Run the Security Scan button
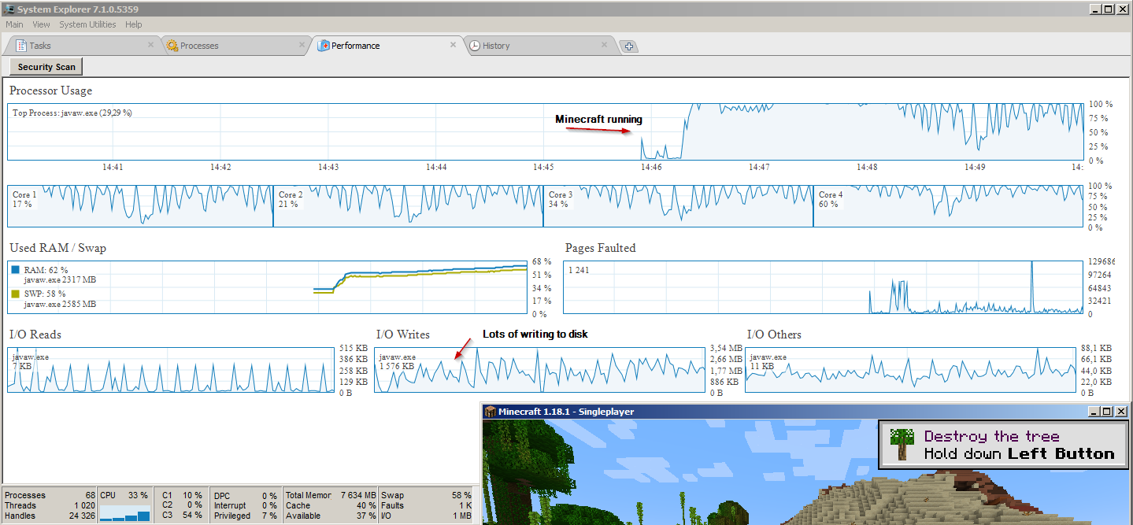1133x525 pixels. (x=46, y=67)
